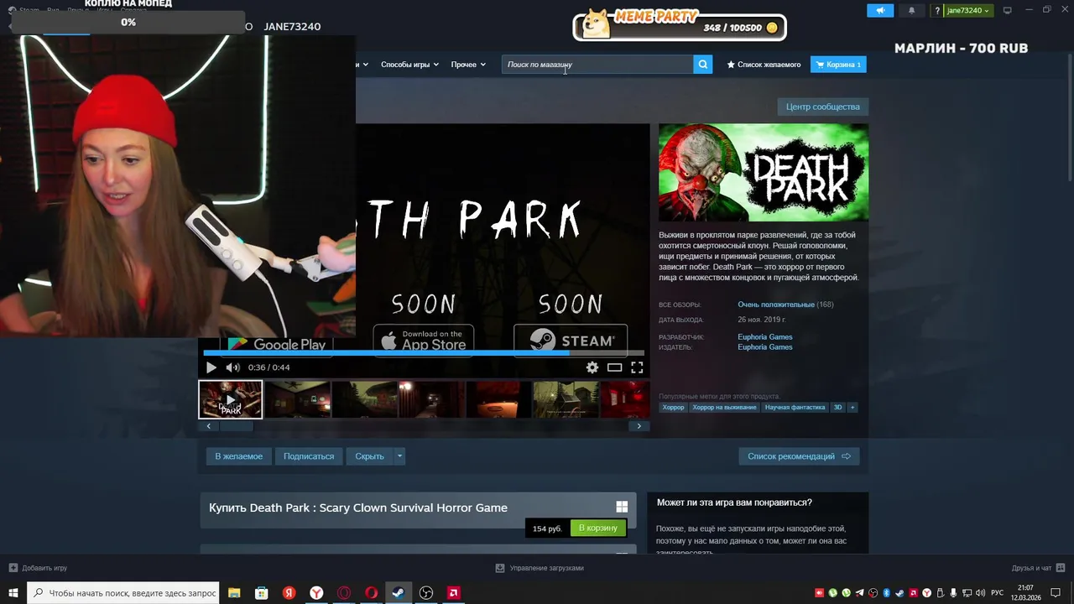Screen dimensions: 1074x604
Task: Open the notifications bell icon
Action: click(912, 10)
